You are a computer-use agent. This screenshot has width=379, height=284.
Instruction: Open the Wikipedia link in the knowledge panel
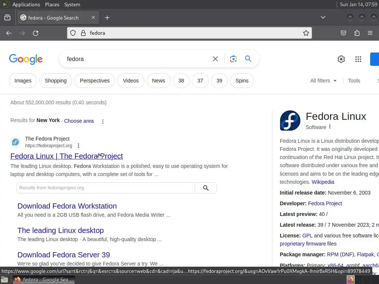(323, 182)
